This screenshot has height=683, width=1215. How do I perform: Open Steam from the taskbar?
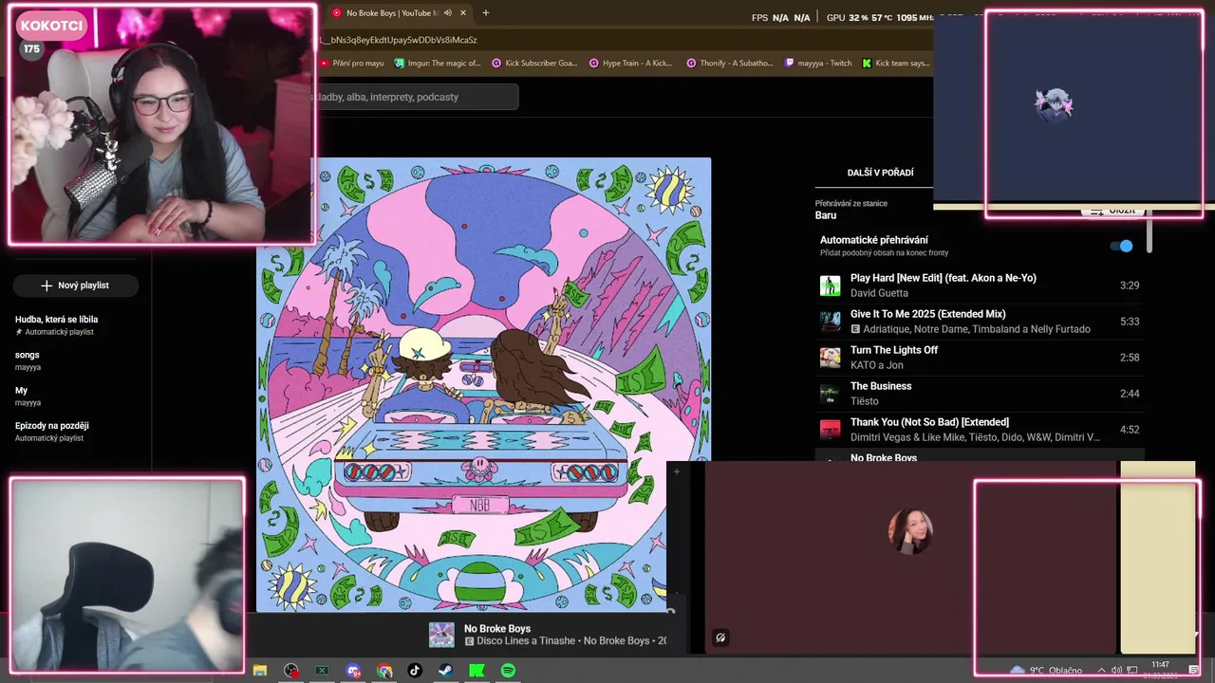[x=445, y=671]
